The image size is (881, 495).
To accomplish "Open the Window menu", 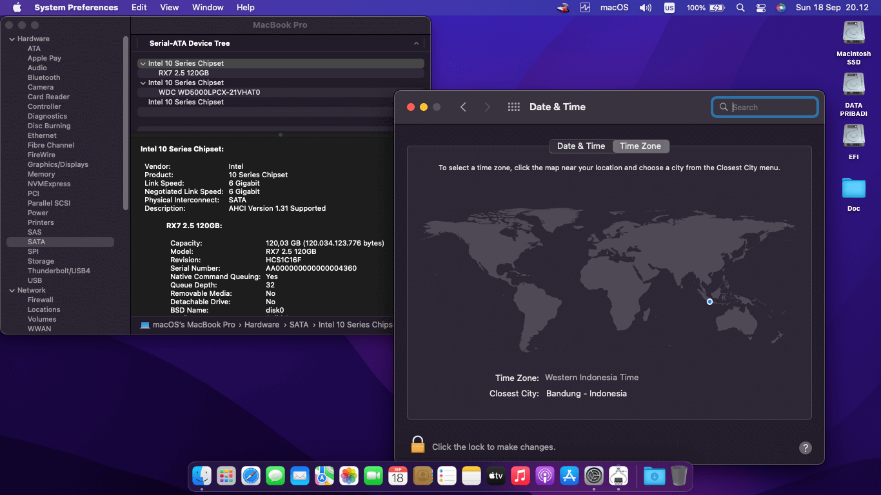I will pyautogui.click(x=208, y=8).
